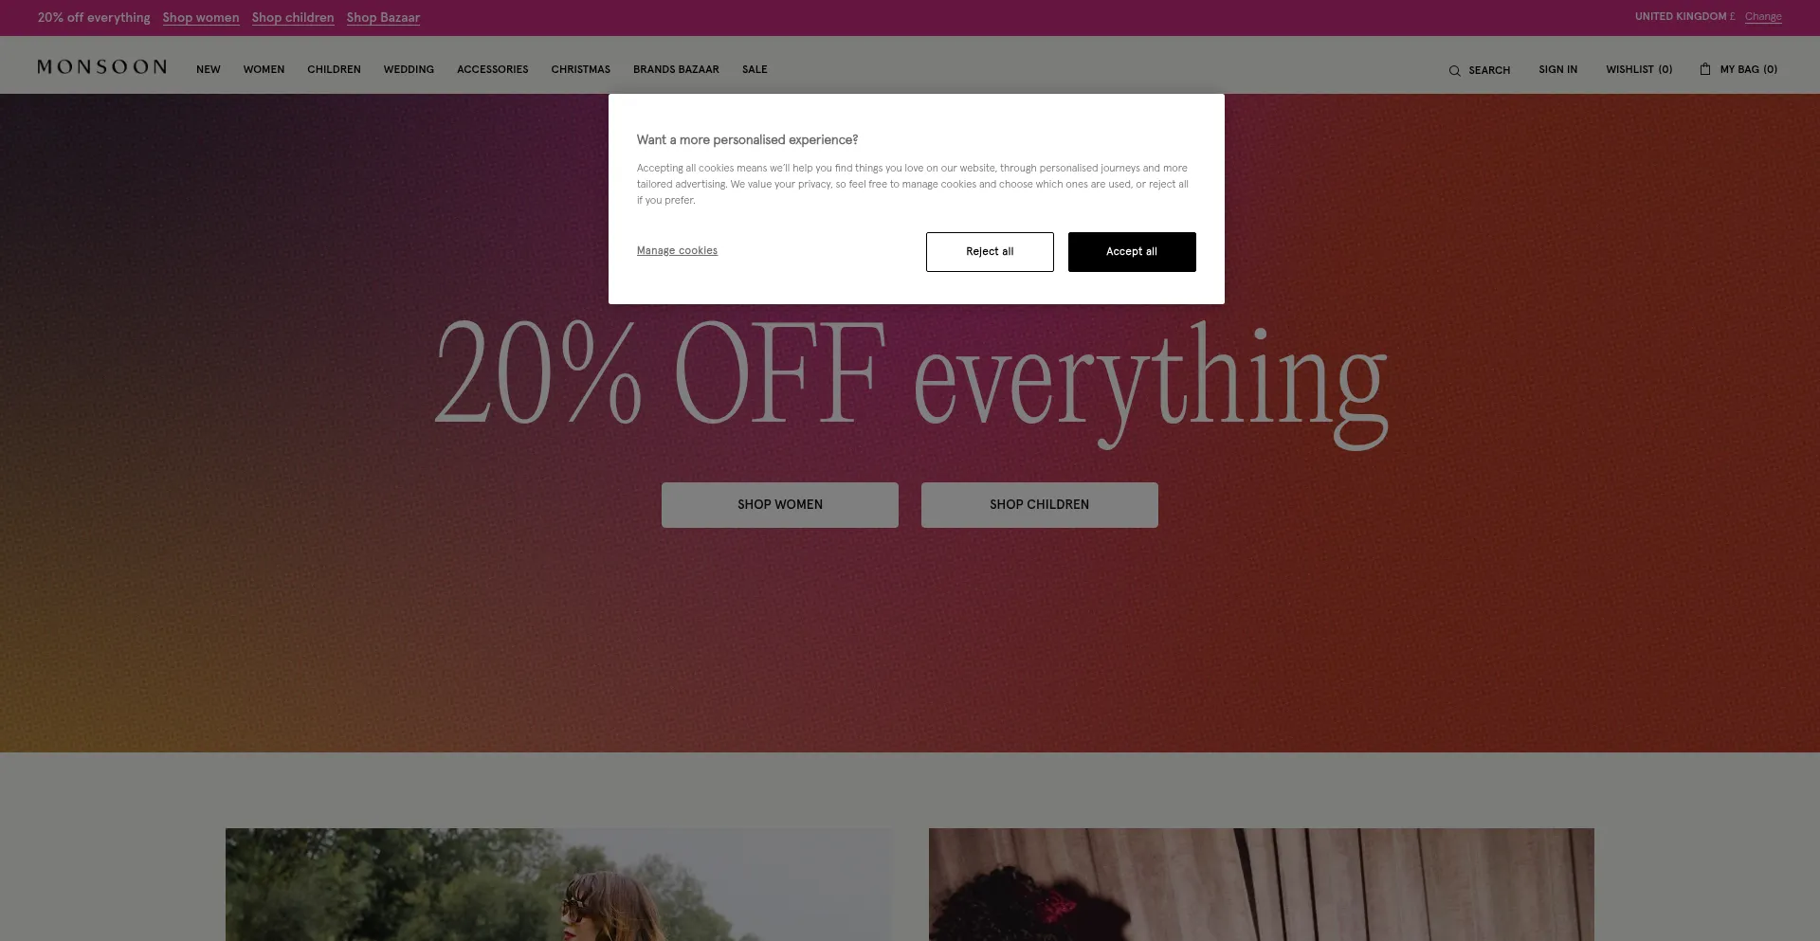1820x941 pixels.
Task: Open the woman with sunglasses image
Action: click(x=558, y=885)
